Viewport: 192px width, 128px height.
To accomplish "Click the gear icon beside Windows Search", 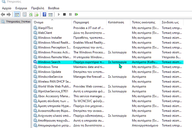I will click(35, 62).
